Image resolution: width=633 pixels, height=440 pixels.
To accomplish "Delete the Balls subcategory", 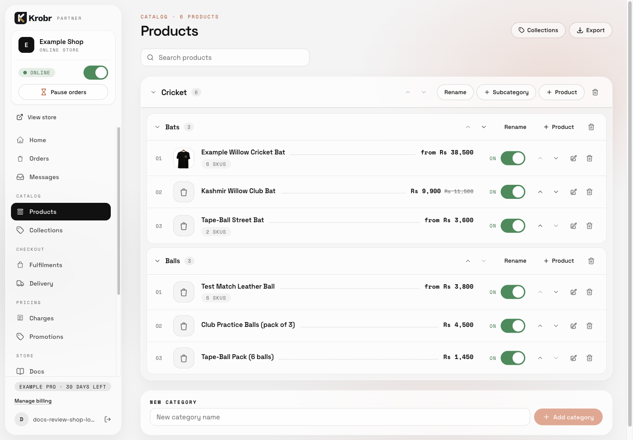I will pyautogui.click(x=591, y=261).
